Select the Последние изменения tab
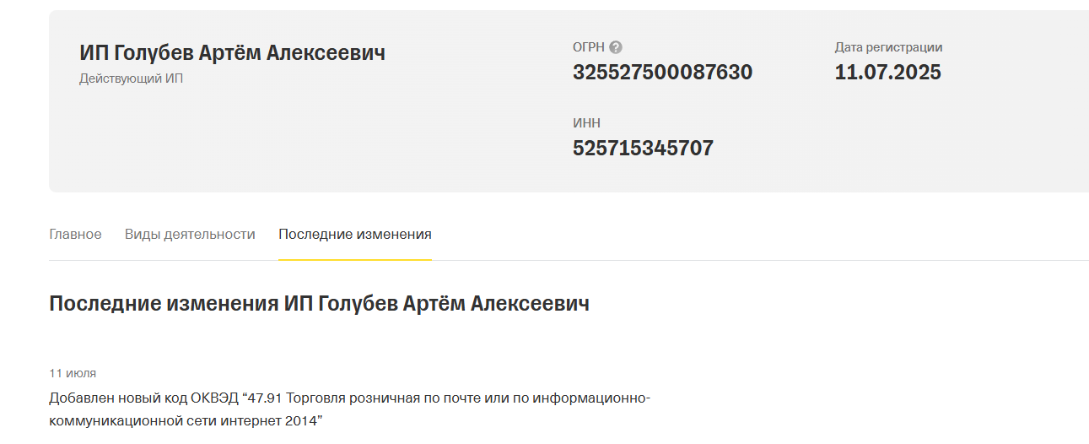The image size is (1089, 444). pyautogui.click(x=355, y=234)
